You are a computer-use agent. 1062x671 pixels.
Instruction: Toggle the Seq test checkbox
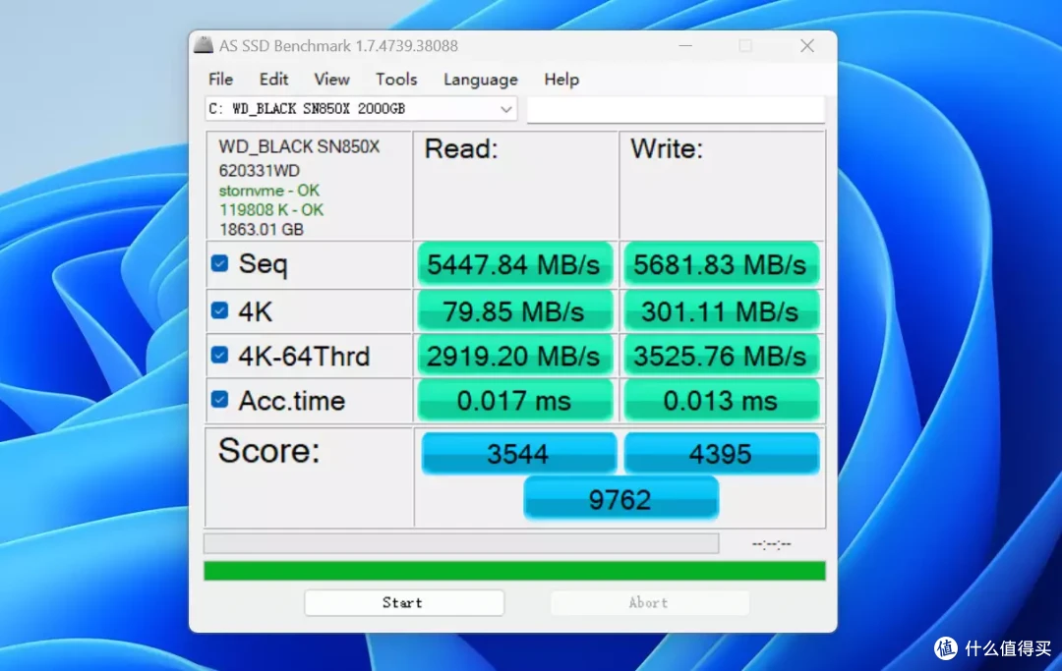(x=219, y=263)
